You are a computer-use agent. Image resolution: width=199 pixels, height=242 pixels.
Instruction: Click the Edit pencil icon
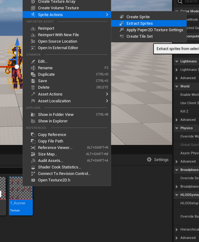(x=33, y=62)
